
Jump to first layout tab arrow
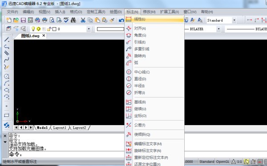point(16,127)
